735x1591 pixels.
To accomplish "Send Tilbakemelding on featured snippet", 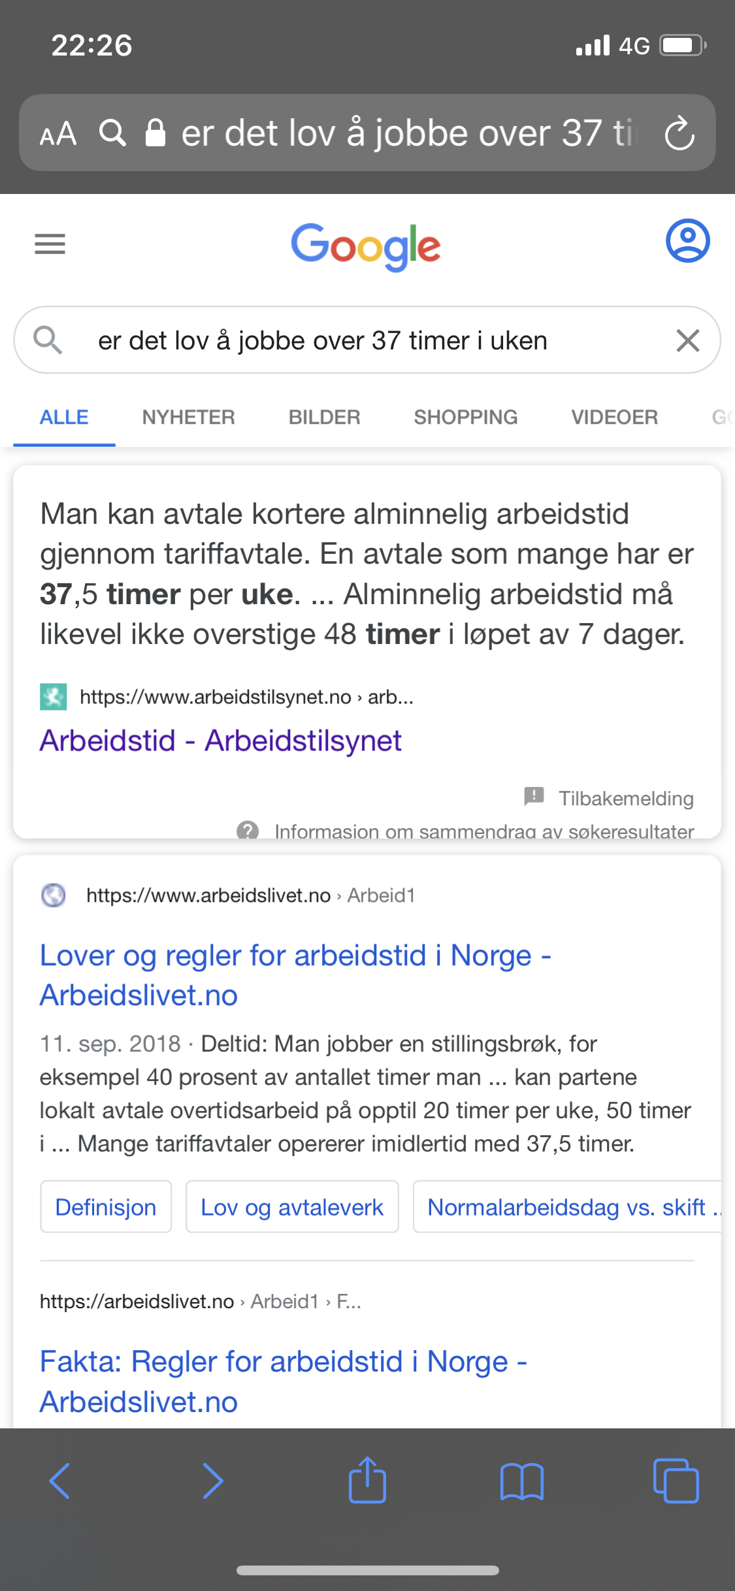I will pos(609,797).
